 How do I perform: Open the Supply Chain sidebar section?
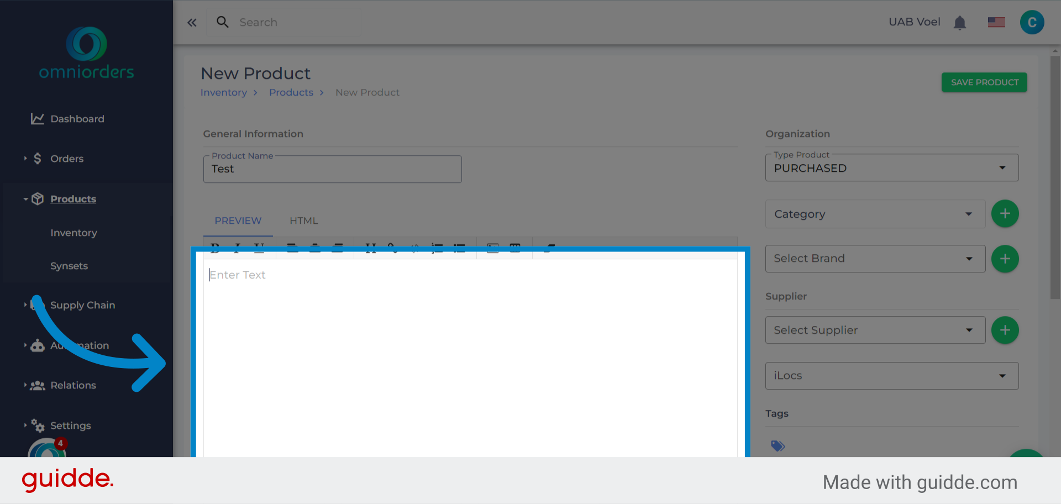(x=82, y=305)
